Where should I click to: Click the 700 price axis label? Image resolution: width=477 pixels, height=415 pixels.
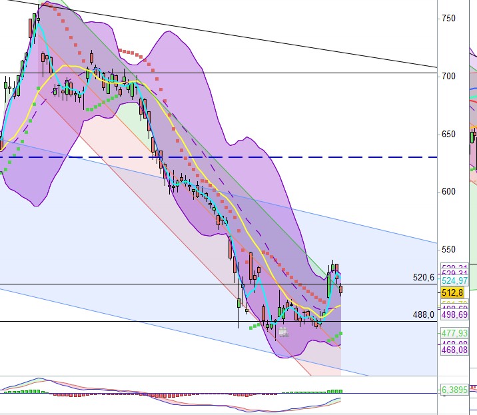point(449,76)
